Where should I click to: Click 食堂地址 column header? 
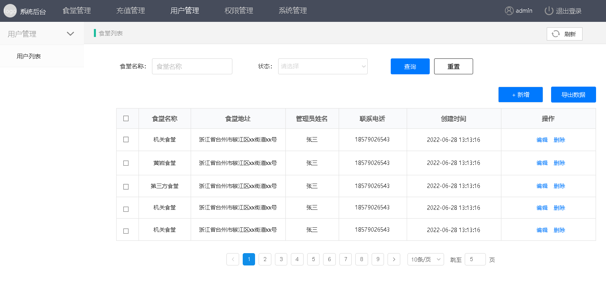pyautogui.click(x=238, y=118)
